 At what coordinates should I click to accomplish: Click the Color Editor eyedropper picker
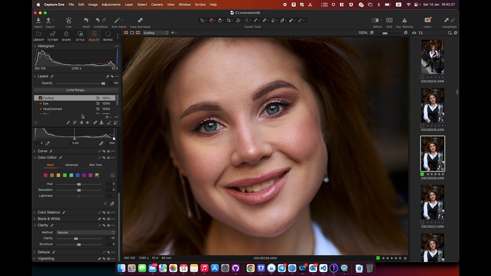(112, 204)
